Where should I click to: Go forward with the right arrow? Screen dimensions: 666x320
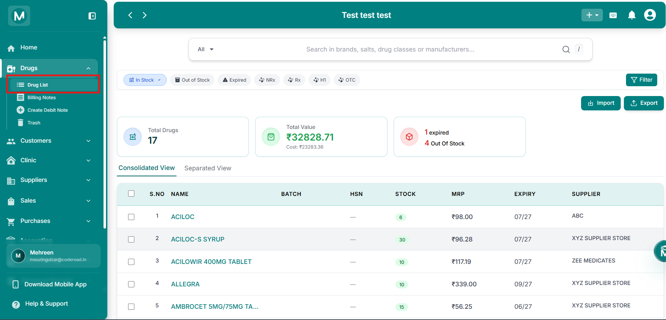click(145, 15)
